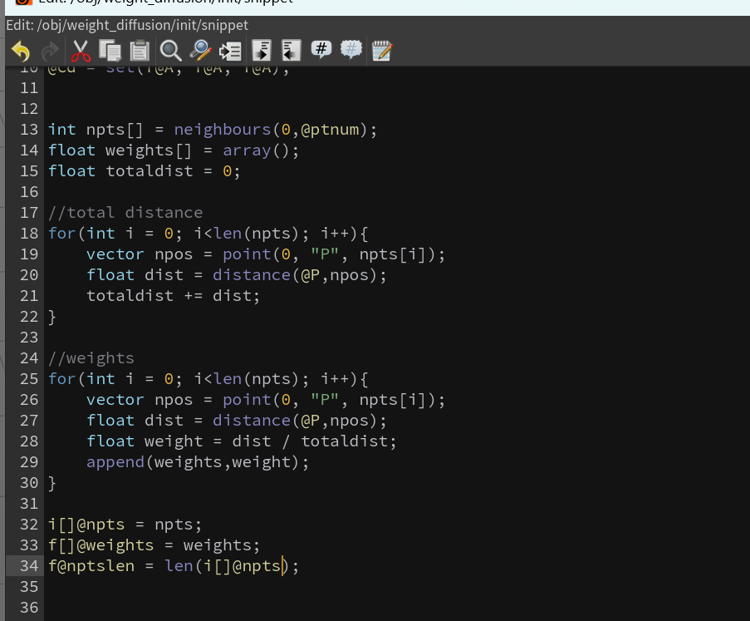Open Find and Replace icon
This screenshot has width=750, height=621.
[x=200, y=51]
